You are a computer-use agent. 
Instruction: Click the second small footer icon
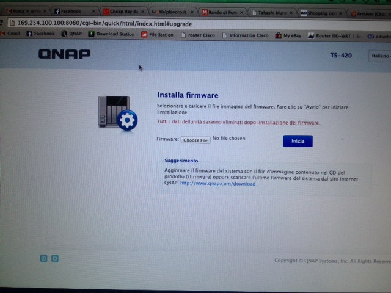click(x=55, y=258)
